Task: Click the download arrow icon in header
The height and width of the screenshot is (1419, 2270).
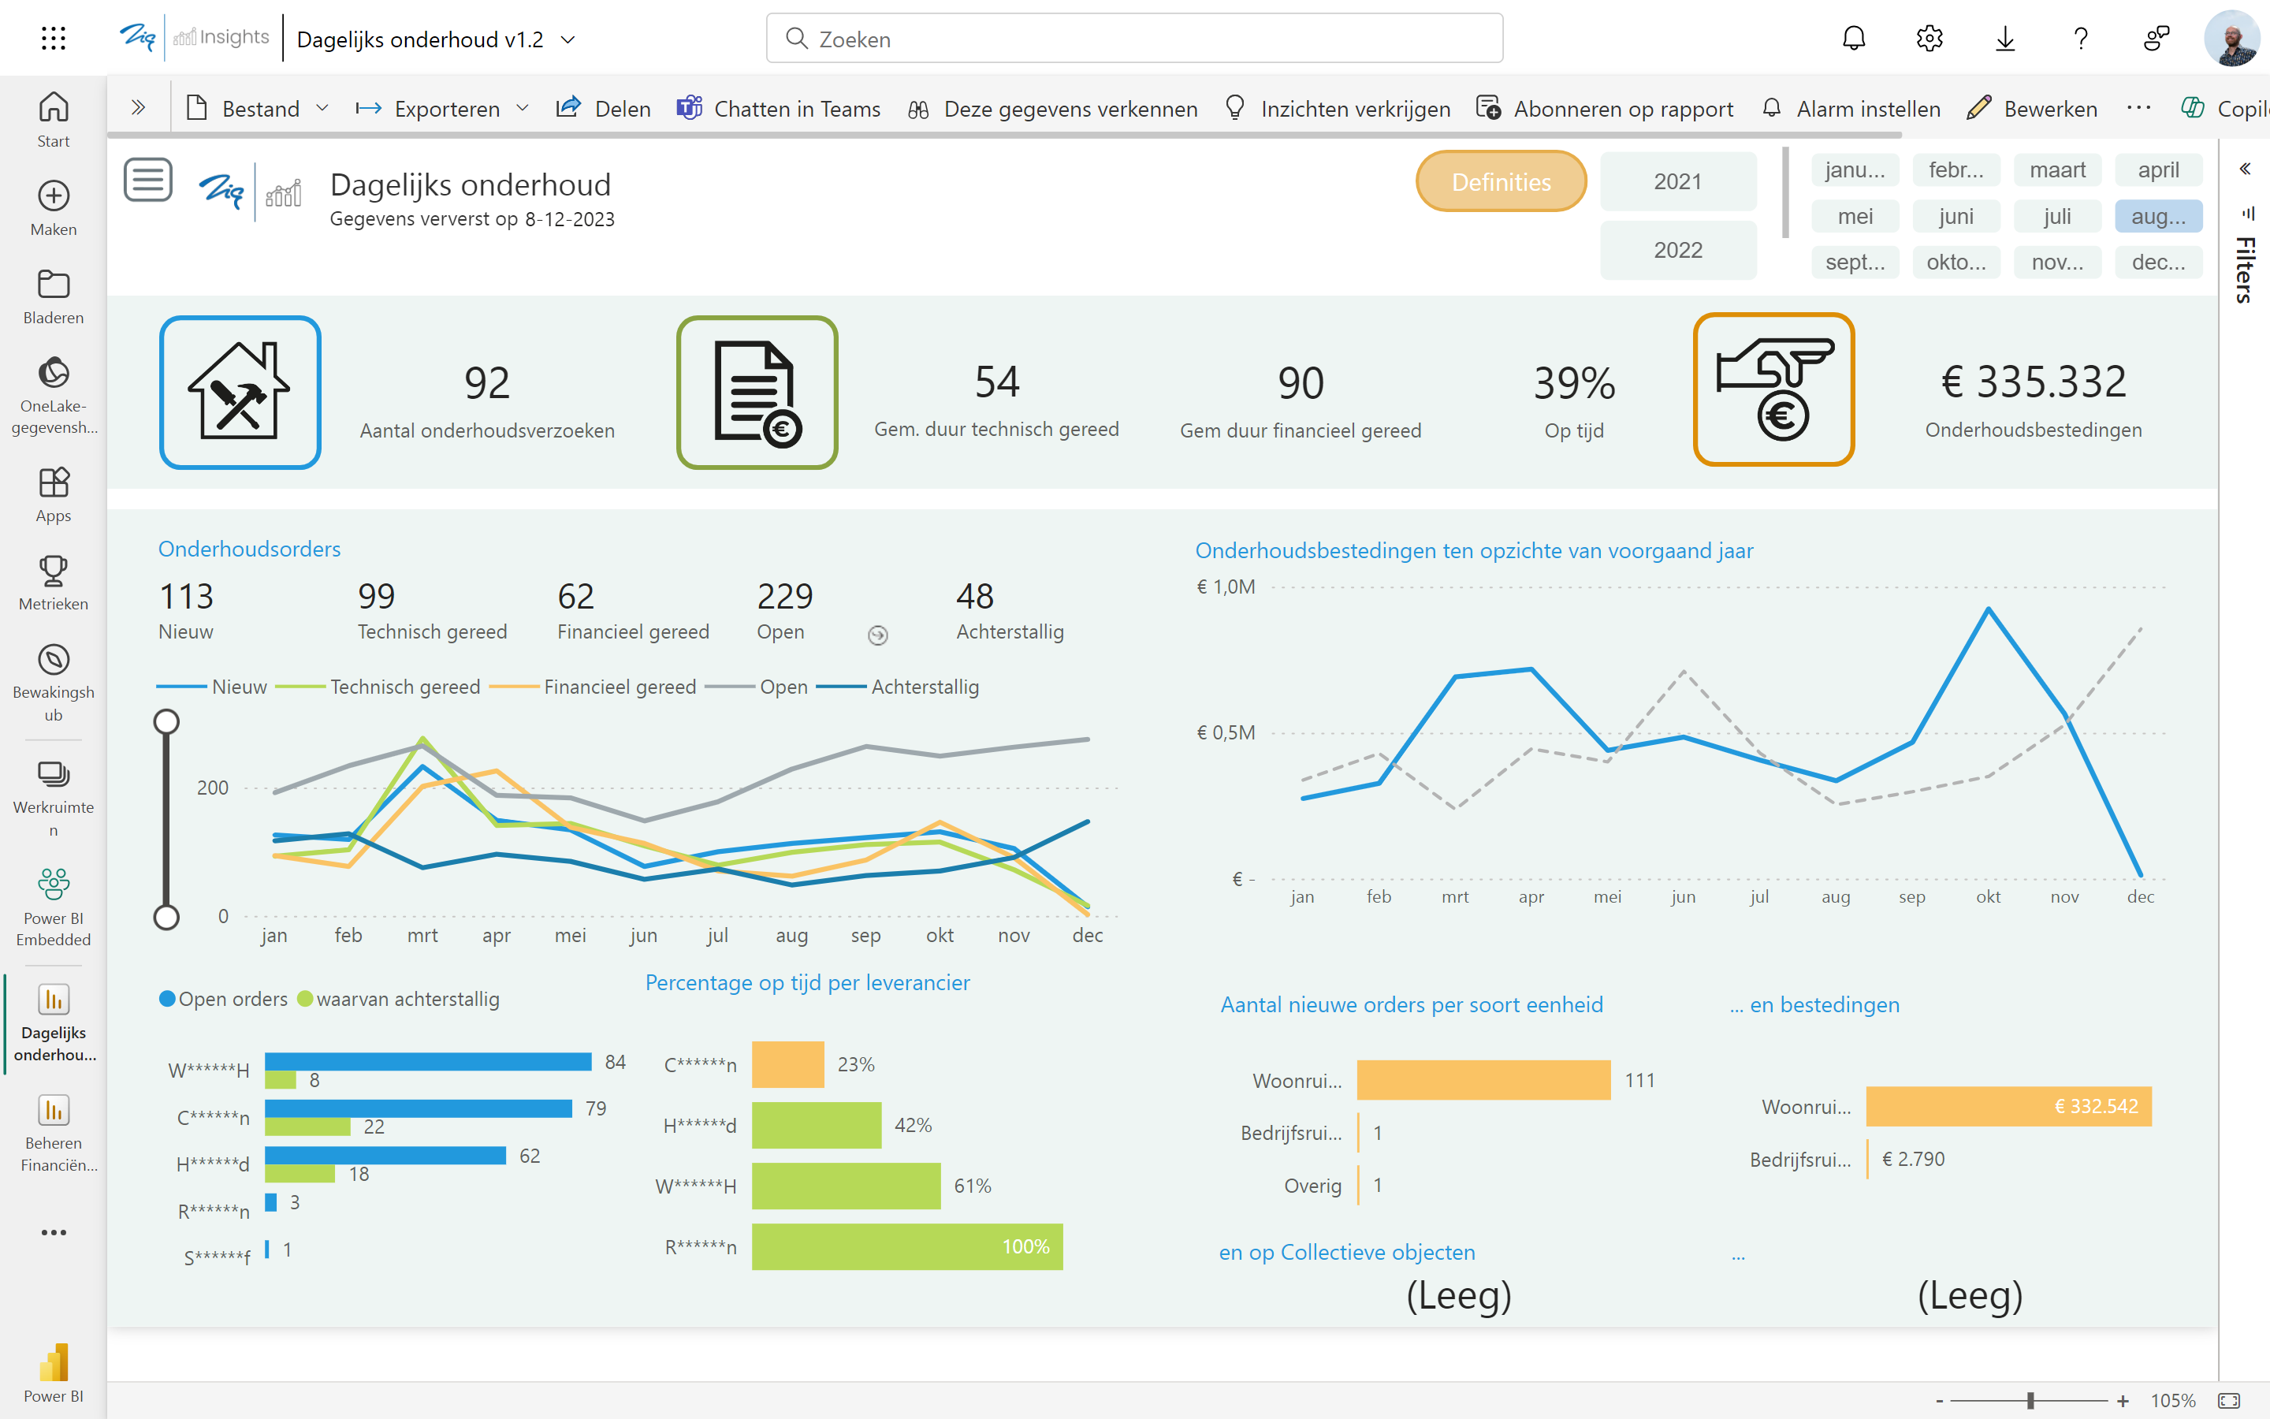Action: pos(2004,39)
